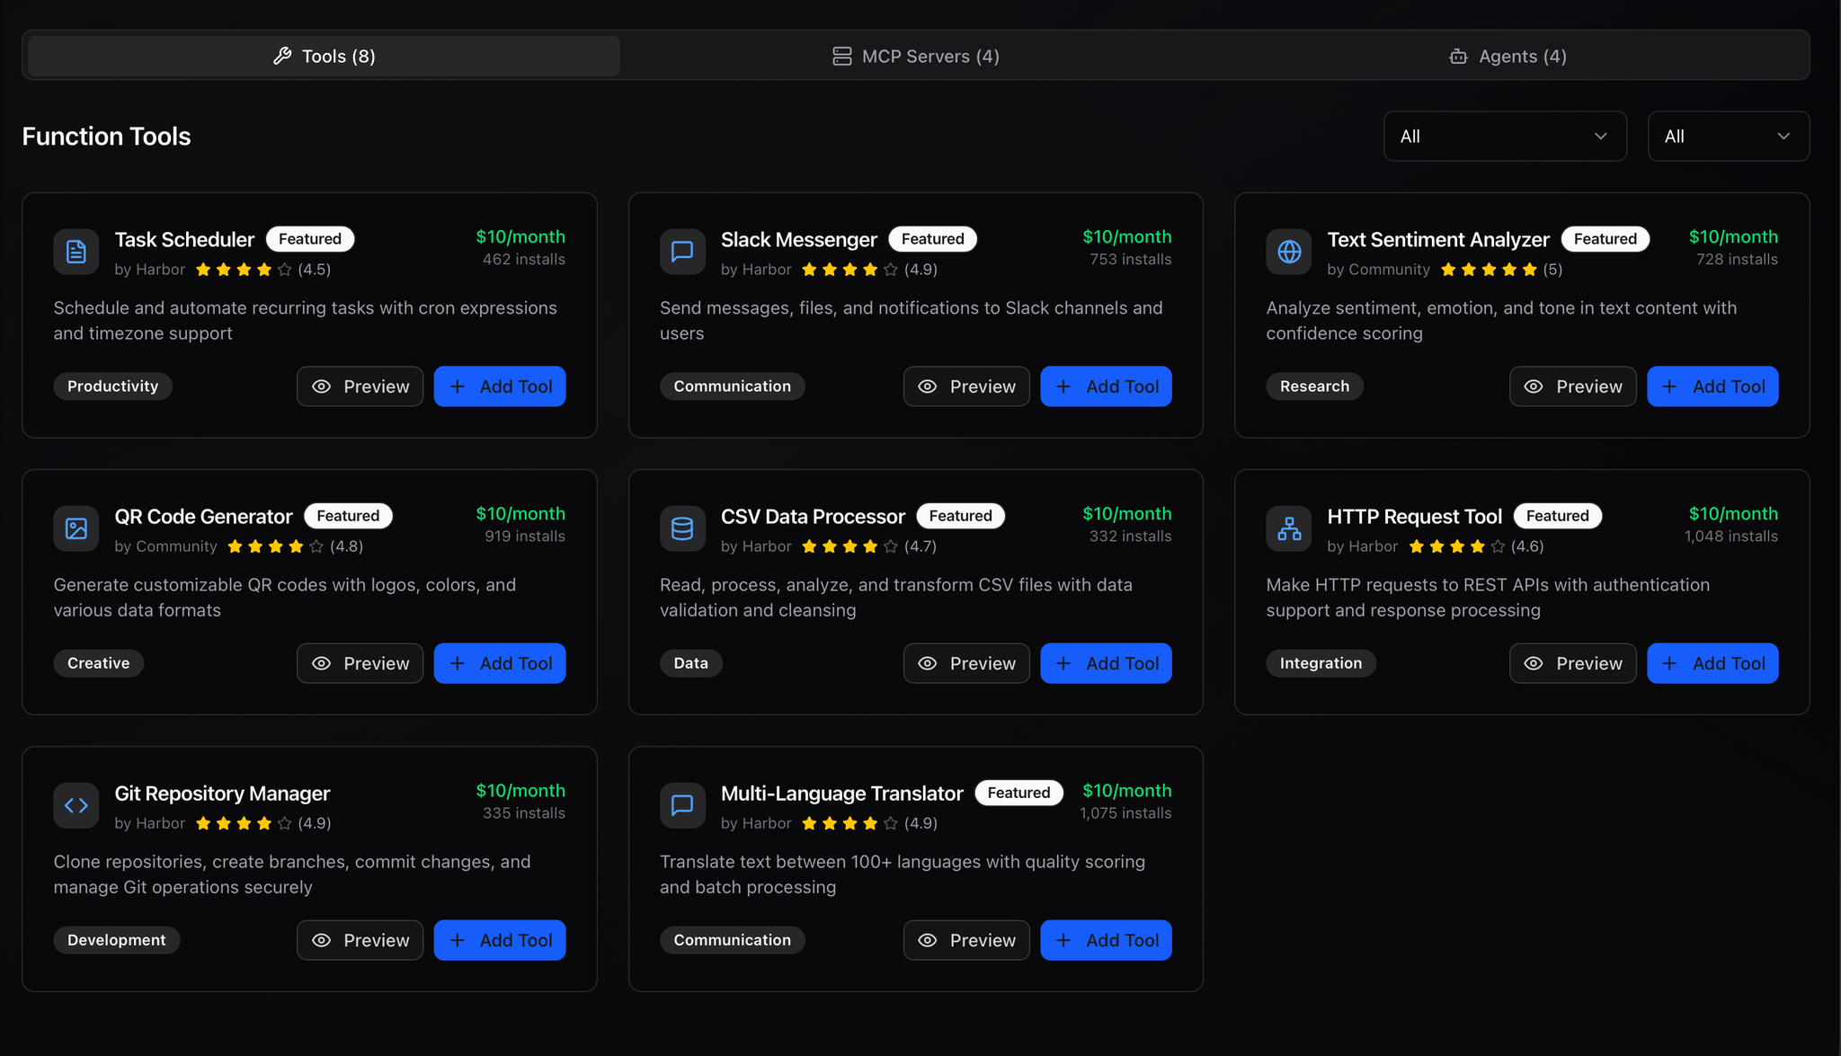Screen dimensions: 1841x1056
Task: Open the first All filter dropdown
Action: pos(1504,136)
